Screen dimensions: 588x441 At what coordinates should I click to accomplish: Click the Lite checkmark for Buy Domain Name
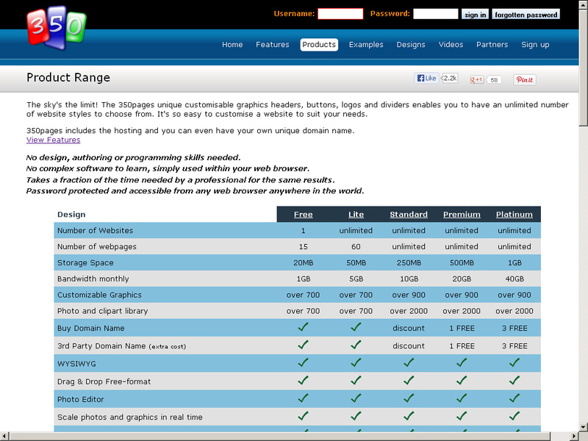pos(356,327)
